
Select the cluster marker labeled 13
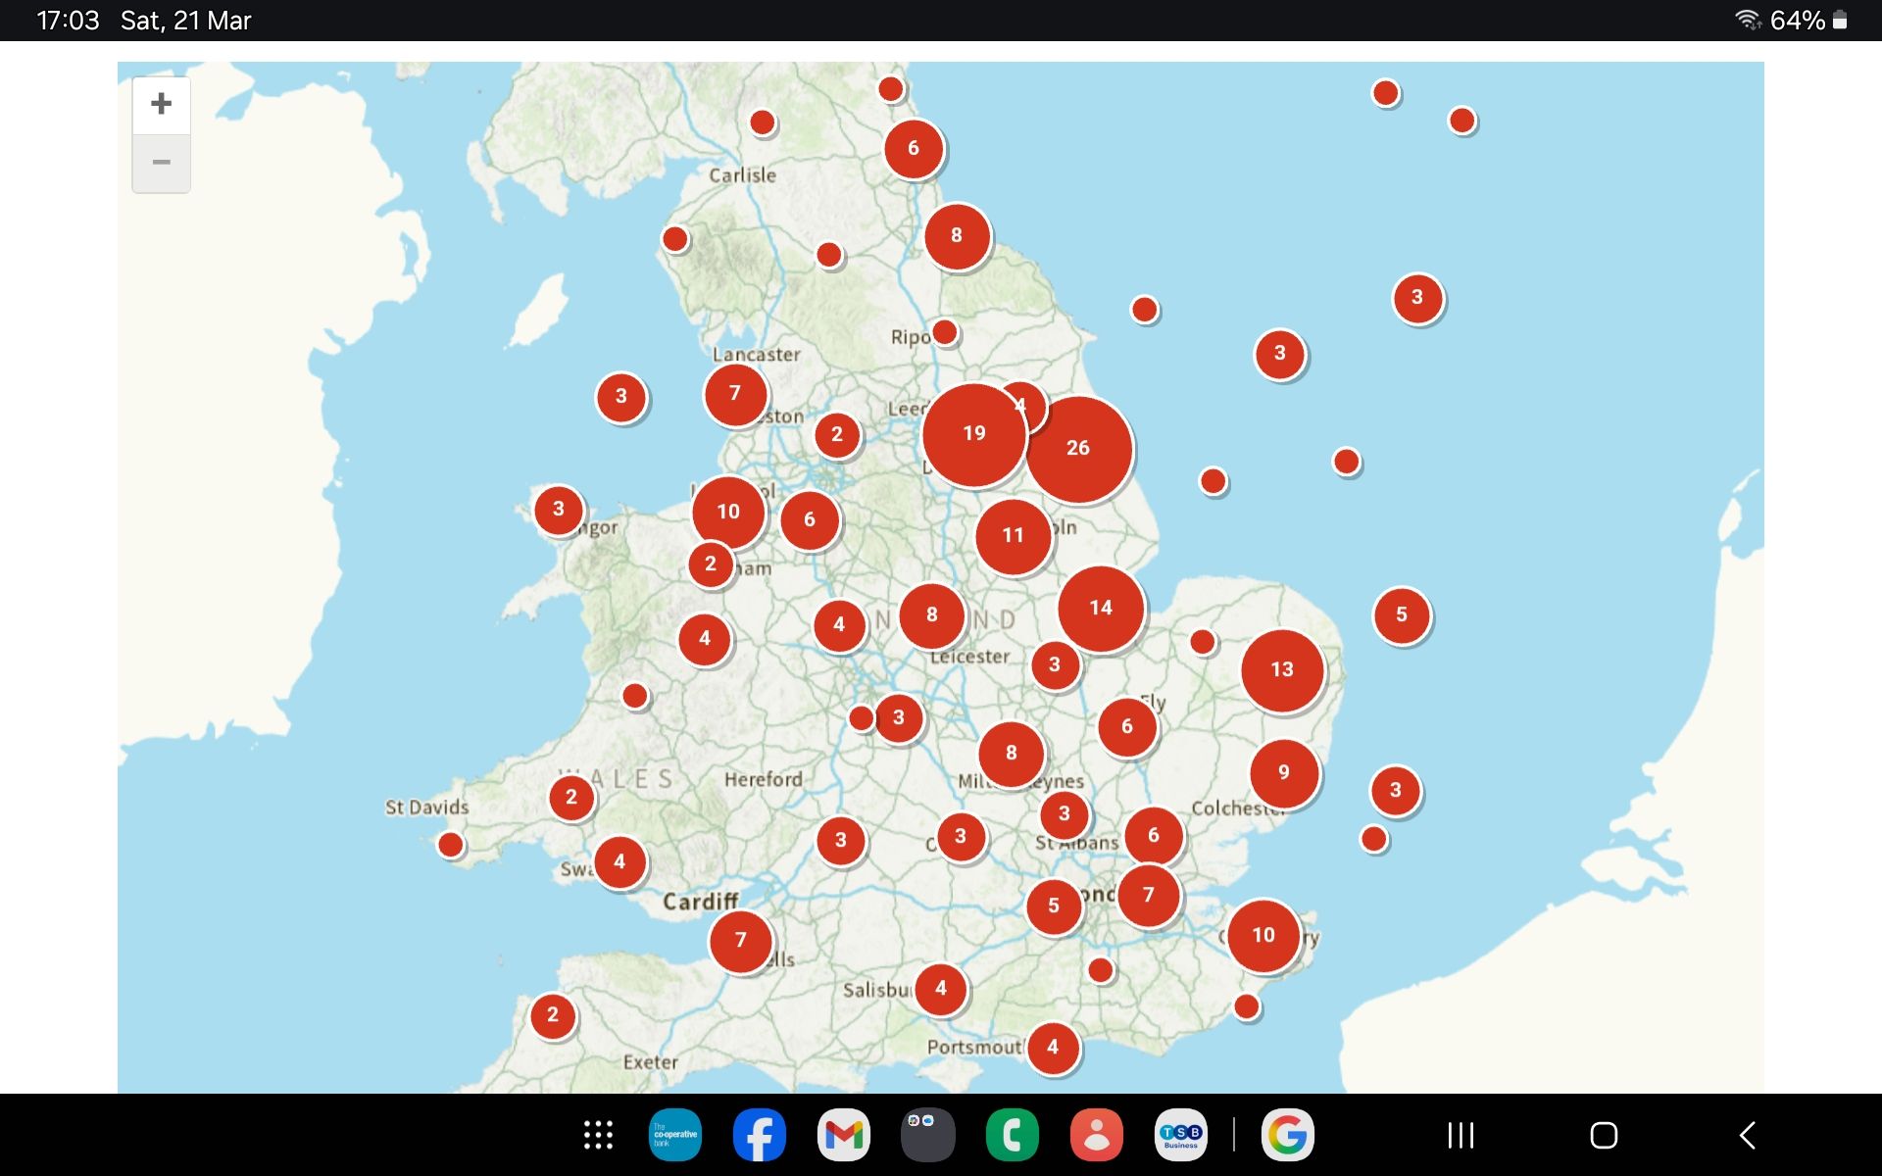(1282, 670)
